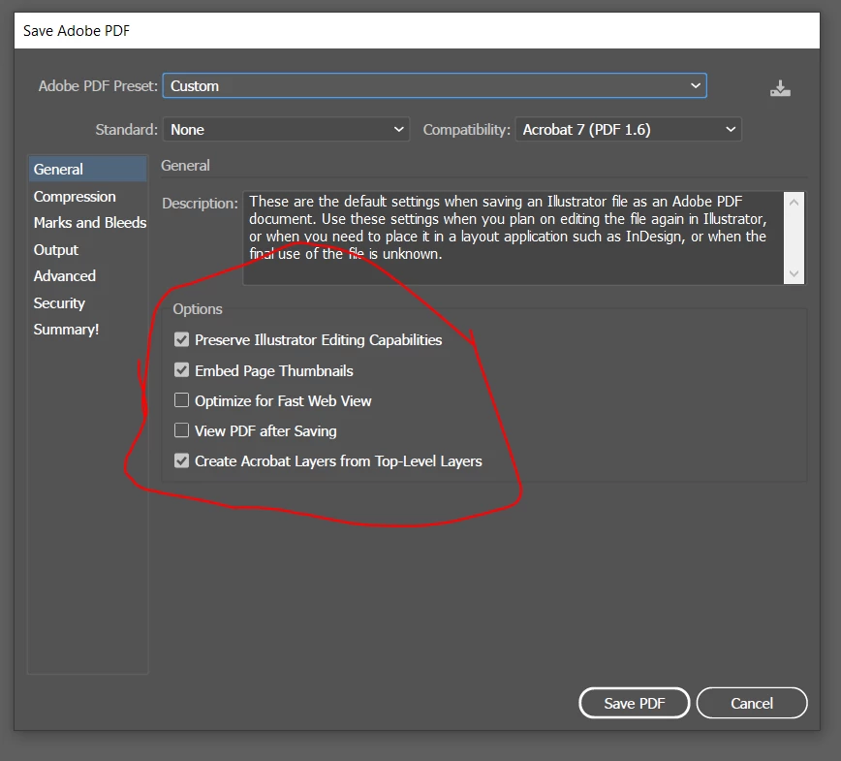Click the Cancel button
The height and width of the screenshot is (761, 841).
pyautogui.click(x=752, y=703)
